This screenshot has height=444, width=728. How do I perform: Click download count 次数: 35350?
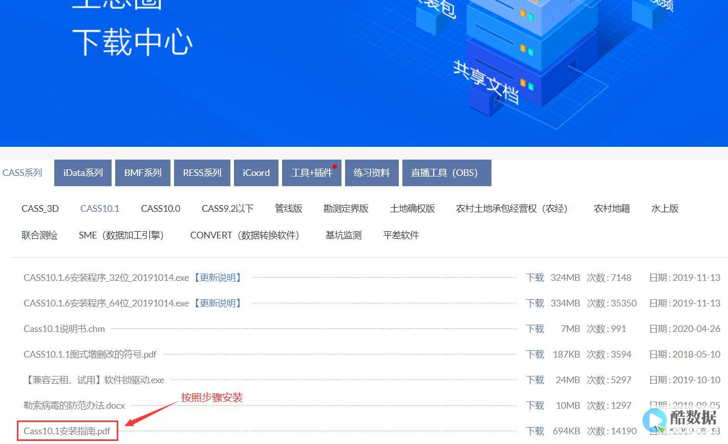tap(612, 303)
